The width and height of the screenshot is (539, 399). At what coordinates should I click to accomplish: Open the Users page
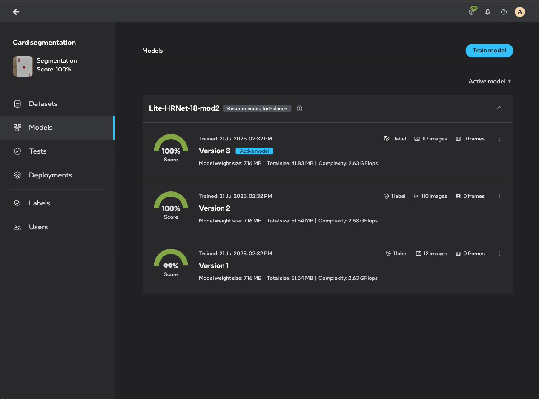[38, 227]
